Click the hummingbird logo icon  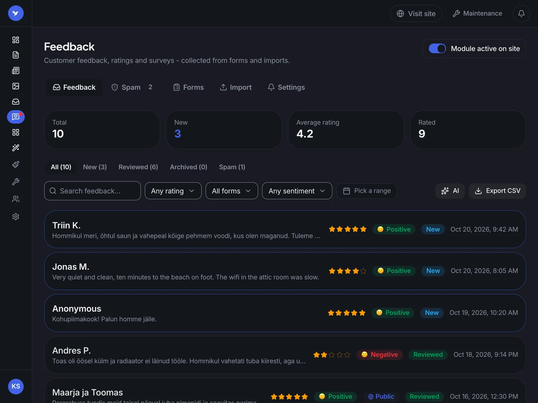16,13
